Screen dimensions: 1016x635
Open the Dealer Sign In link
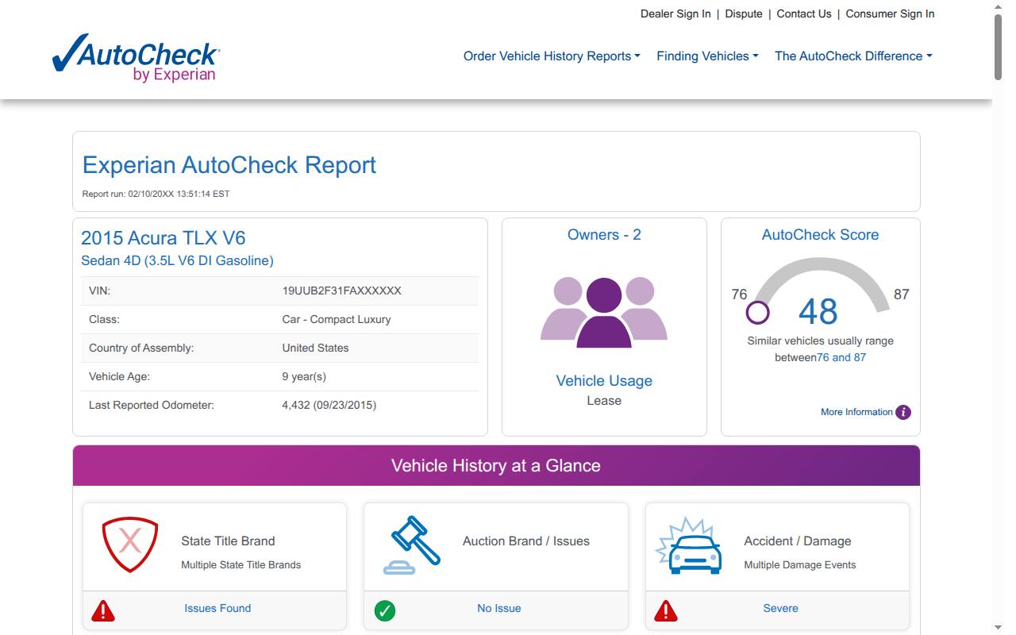click(x=675, y=13)
